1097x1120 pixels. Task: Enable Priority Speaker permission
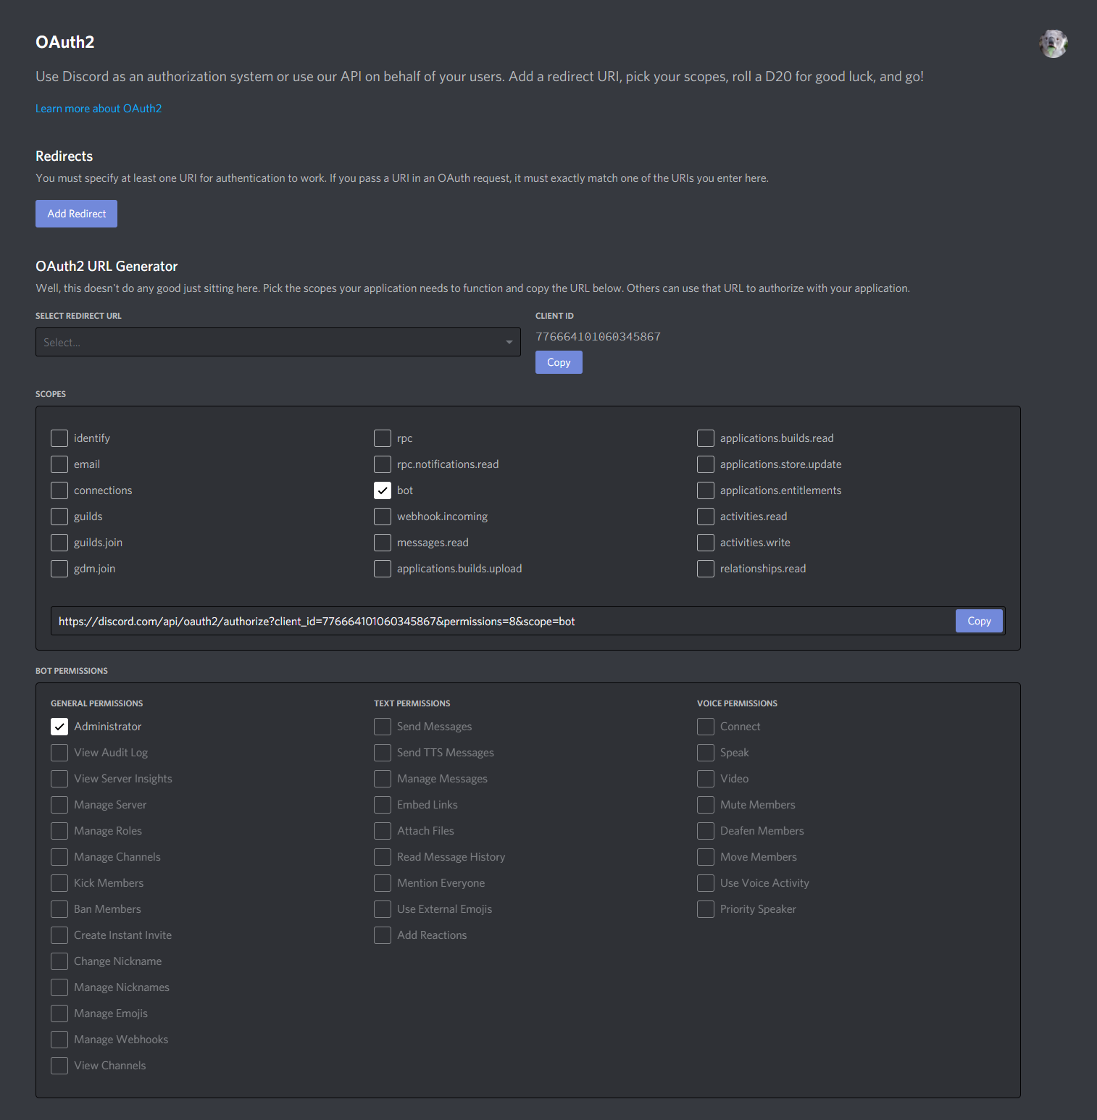706,909
